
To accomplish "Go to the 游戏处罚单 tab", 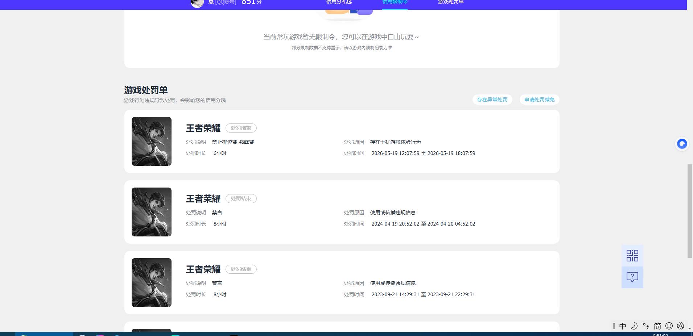I will (451, 2).
